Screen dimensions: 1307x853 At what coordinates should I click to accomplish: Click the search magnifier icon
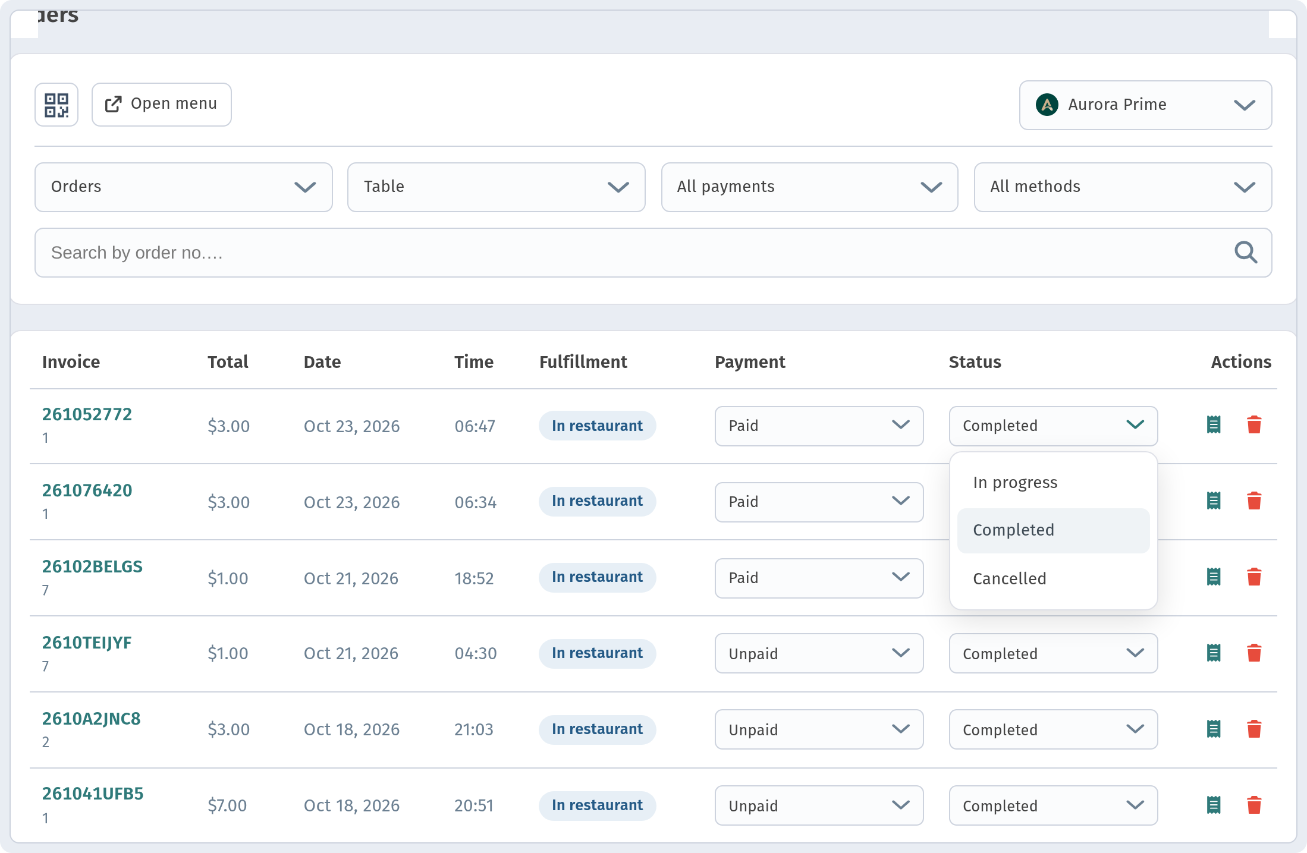point(1245,253)
